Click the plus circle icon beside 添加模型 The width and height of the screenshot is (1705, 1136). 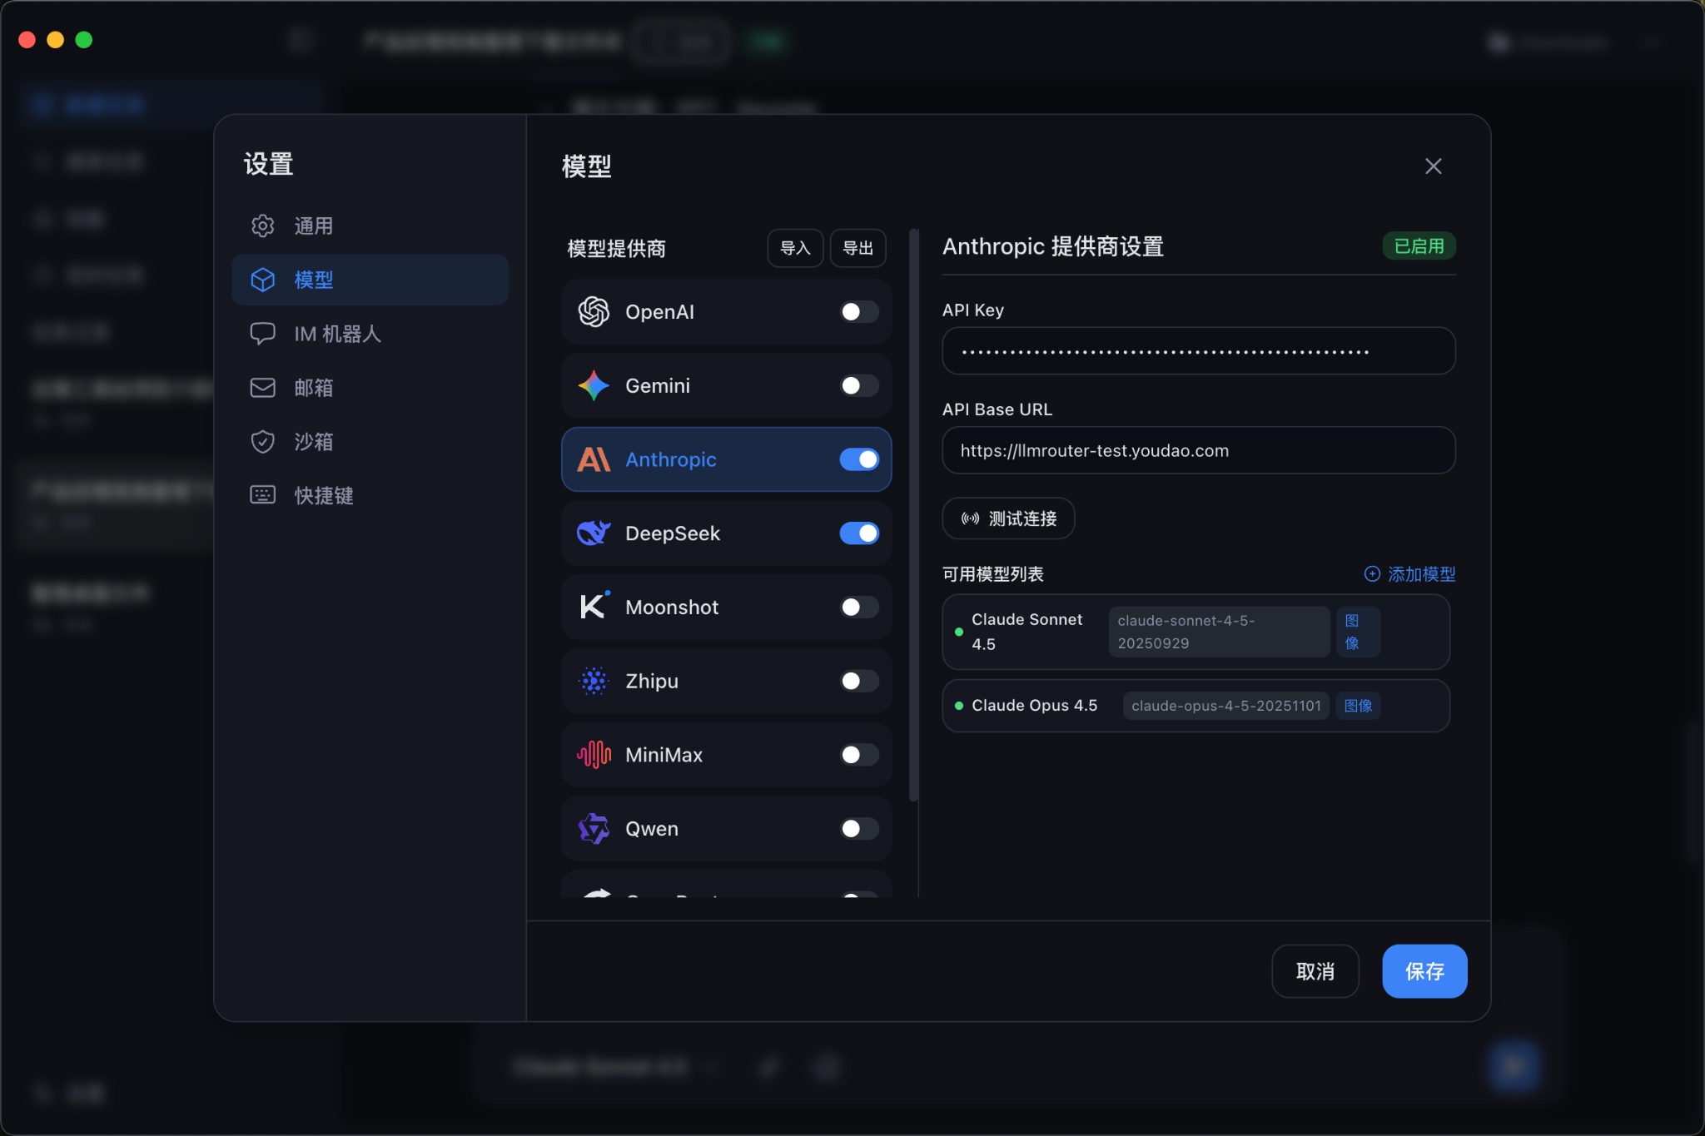coord(1372,573)
